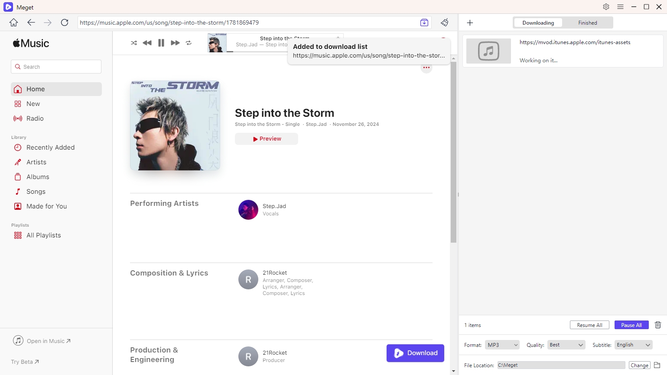Click the Step into the Storm album cover

175,125
